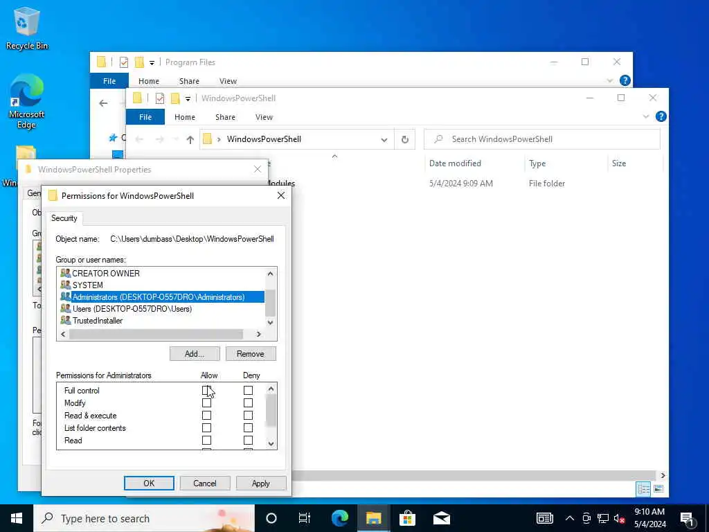Image resolution: width=709 pixels, height=532 pixels.
Task: Click the help icon in the WindowsPowerShell window
Action: click(x=661, y=116)
